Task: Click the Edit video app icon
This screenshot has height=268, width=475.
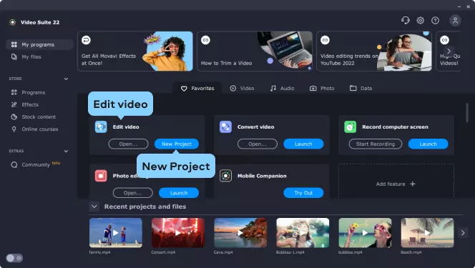Action: 101,127
